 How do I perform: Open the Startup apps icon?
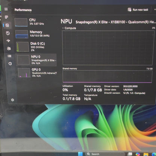click(8, 41)
